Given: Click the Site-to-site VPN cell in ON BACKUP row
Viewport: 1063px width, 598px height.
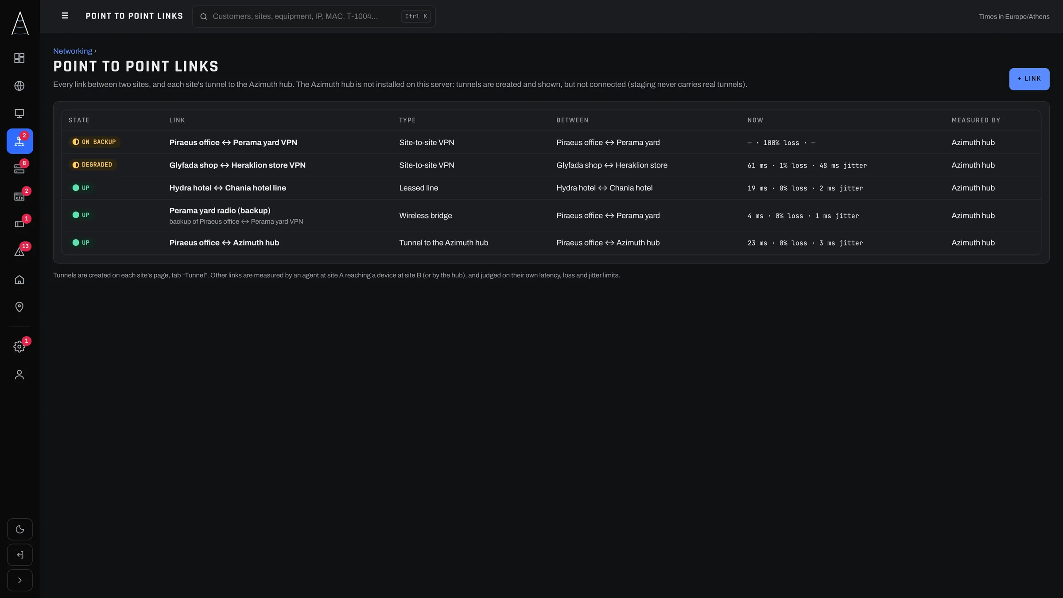Looking at the screenshot, I should 427,143.
